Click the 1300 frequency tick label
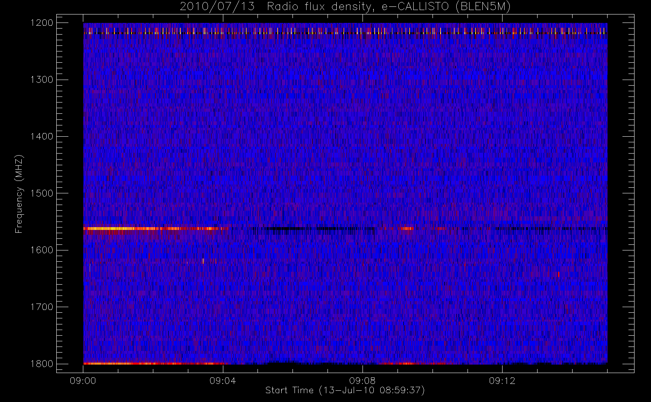This screenshot has height=402, width=651. (x=42, y=80)
